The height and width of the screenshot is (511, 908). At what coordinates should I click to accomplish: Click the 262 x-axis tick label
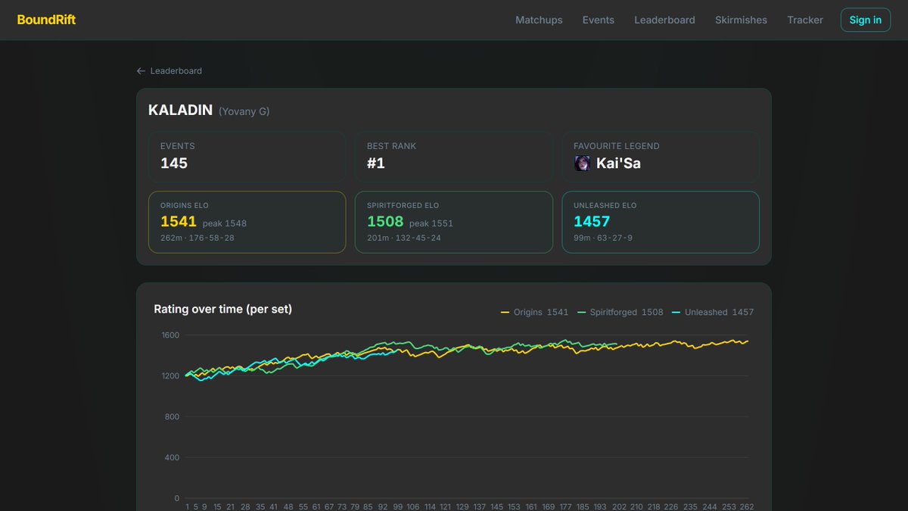[746, 506]
